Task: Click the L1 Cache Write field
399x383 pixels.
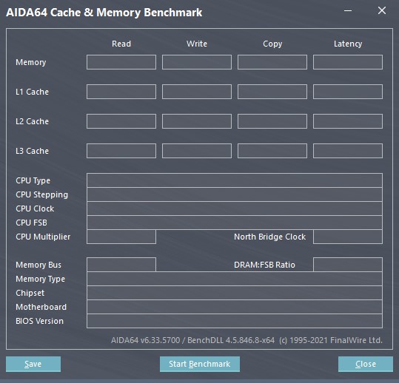Action: [x=197, y=92]
